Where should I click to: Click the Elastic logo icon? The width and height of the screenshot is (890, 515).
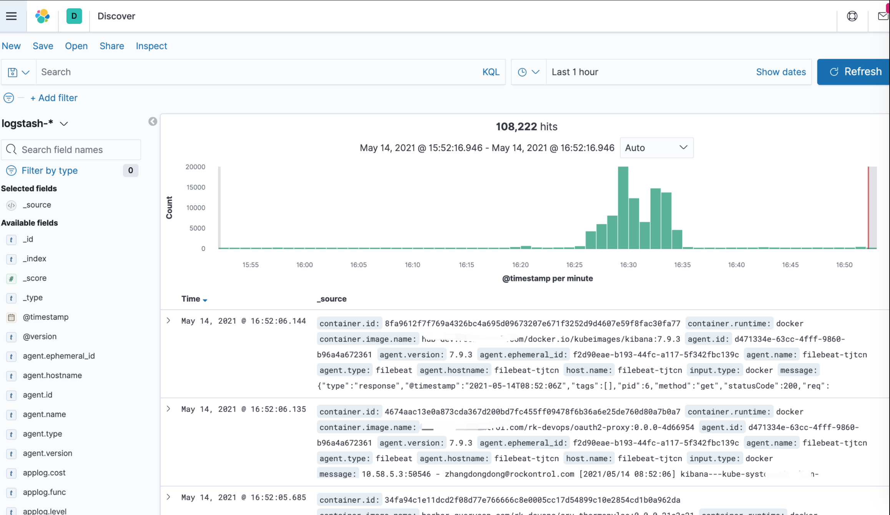(42, 16)
